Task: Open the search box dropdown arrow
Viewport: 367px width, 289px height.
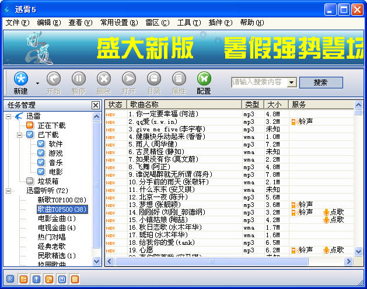Action: pos(291,82)
